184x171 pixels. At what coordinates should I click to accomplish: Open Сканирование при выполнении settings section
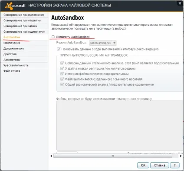pos(24,15)
